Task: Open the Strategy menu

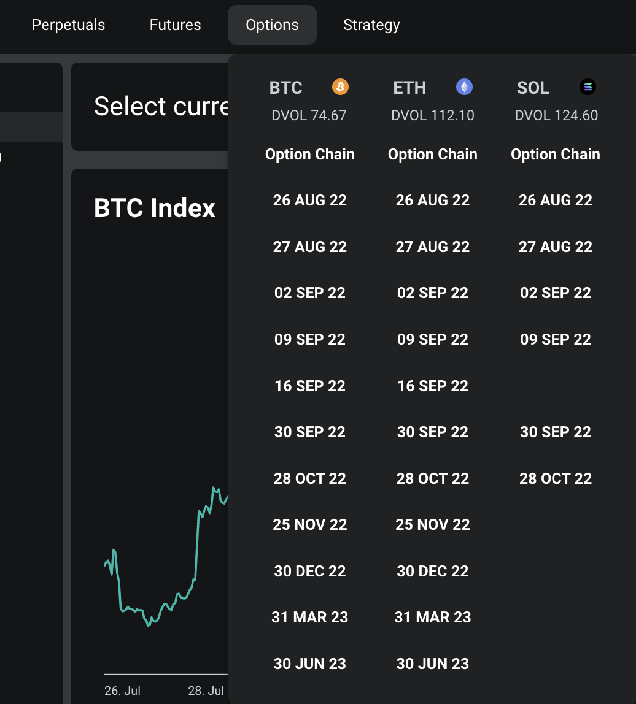Action: pyautogui.click(x=371, y=25)
